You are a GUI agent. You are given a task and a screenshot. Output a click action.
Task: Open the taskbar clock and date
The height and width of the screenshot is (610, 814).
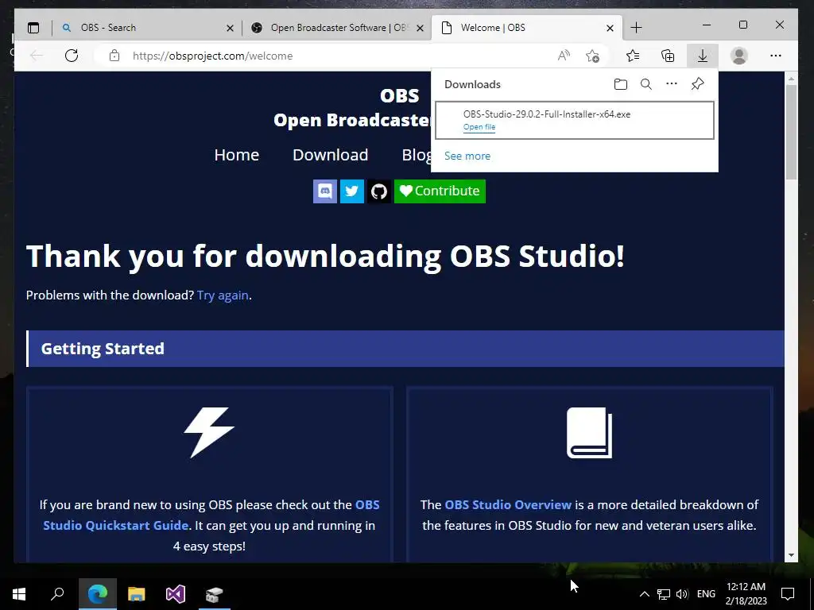746,594
